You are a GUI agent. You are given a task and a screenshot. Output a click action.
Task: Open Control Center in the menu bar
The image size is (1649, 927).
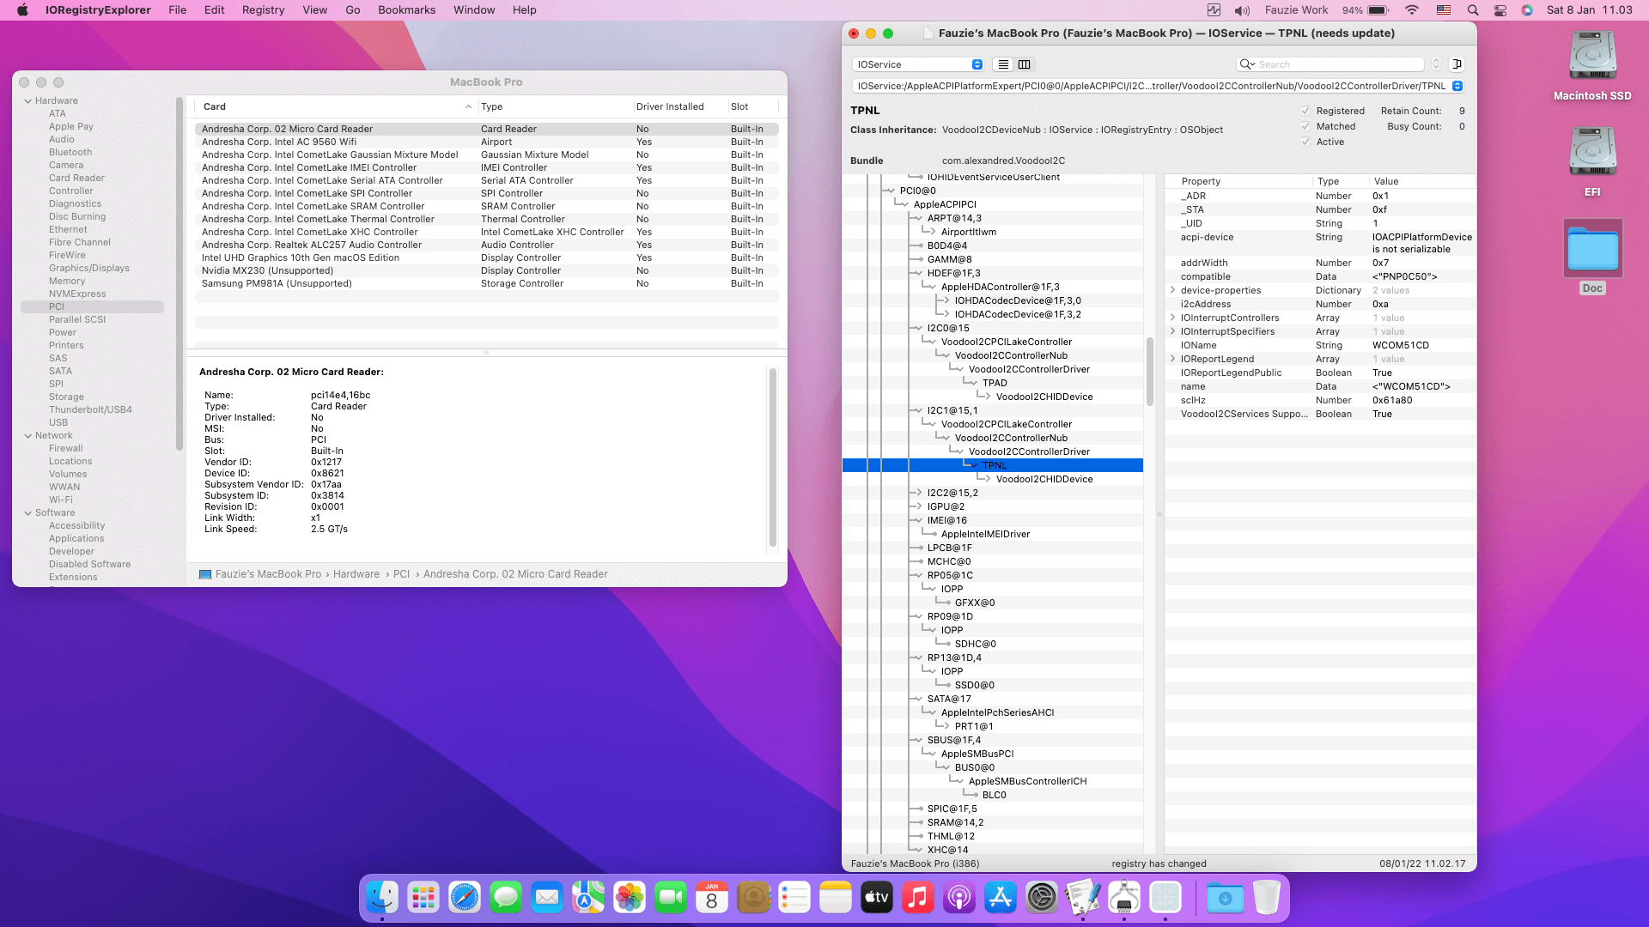coord(1500,10)
